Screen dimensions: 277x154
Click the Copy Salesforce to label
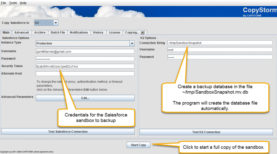(15, 23)
